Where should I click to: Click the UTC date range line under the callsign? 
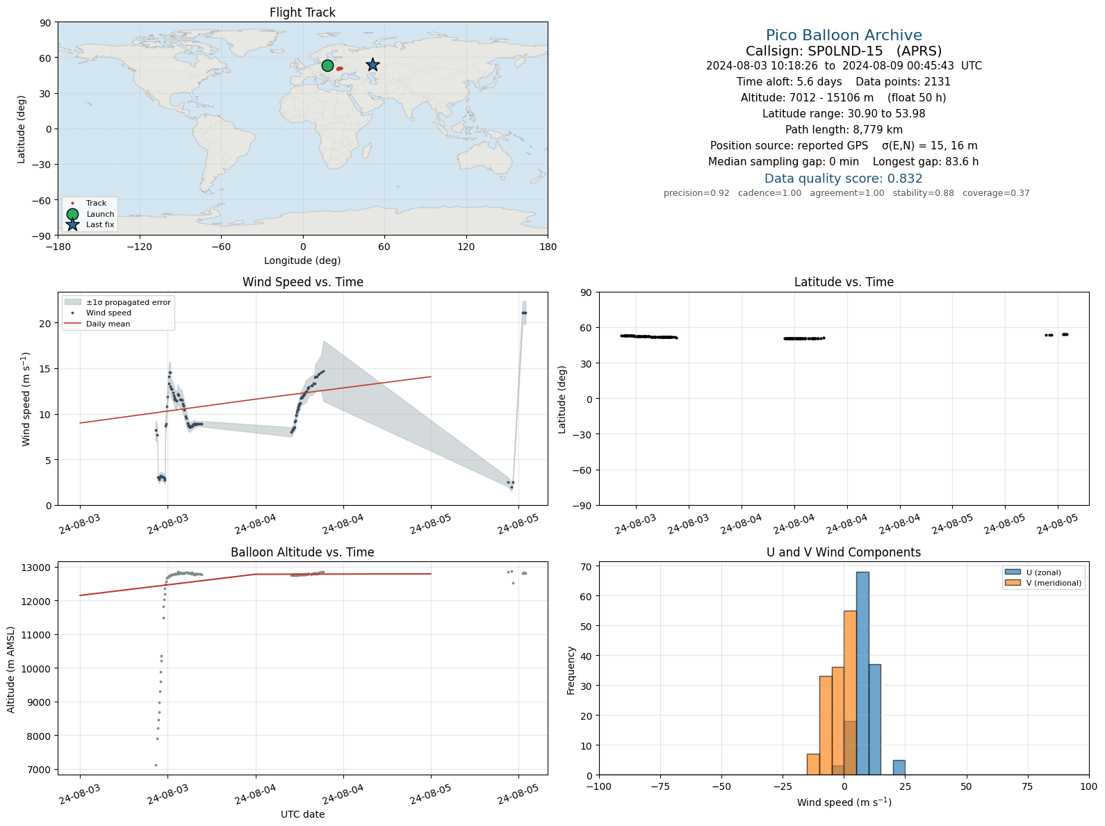pyautogui.click(x=844, y=66)
